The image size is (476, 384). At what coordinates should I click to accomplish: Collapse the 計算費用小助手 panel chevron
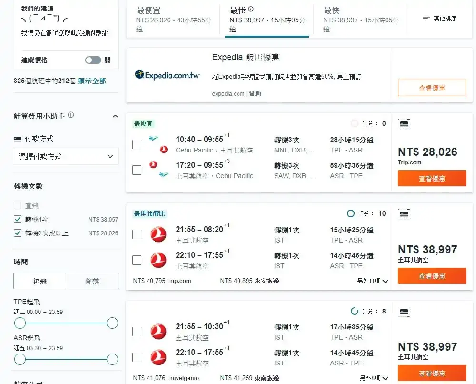pyautogui.click(x=115, y=116)
